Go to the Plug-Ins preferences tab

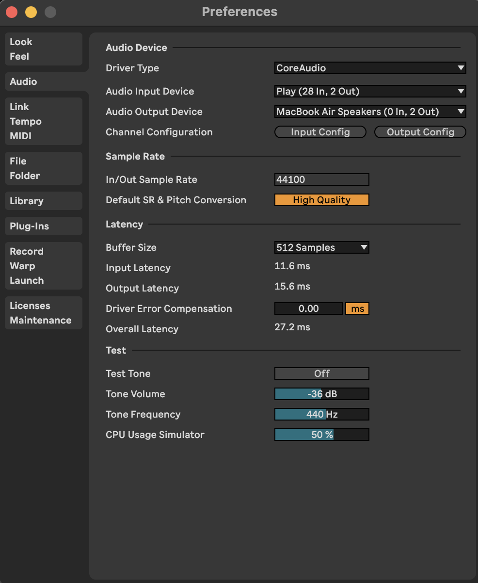[x=44, y=226]
